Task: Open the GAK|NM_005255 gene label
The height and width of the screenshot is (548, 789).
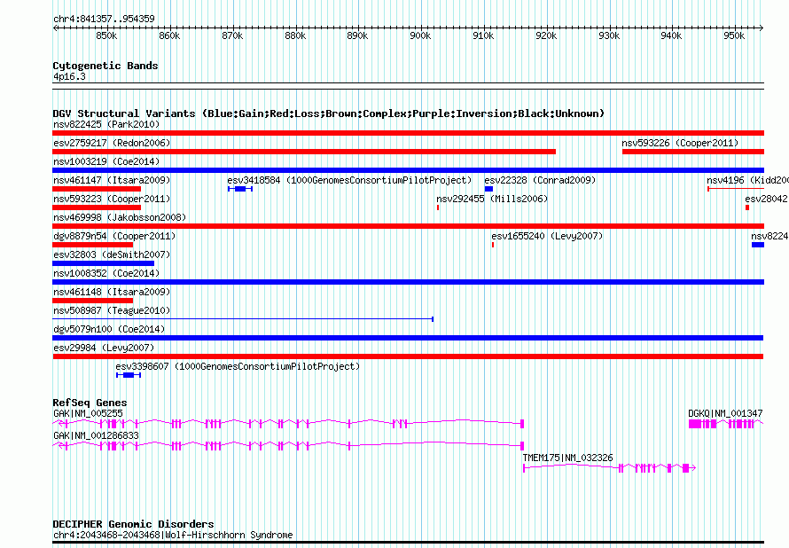Action: coord(88,413)
